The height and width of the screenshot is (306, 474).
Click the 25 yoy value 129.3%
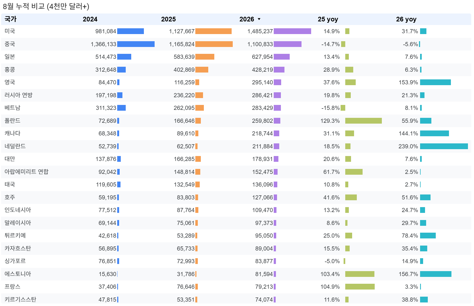(330, 121)
